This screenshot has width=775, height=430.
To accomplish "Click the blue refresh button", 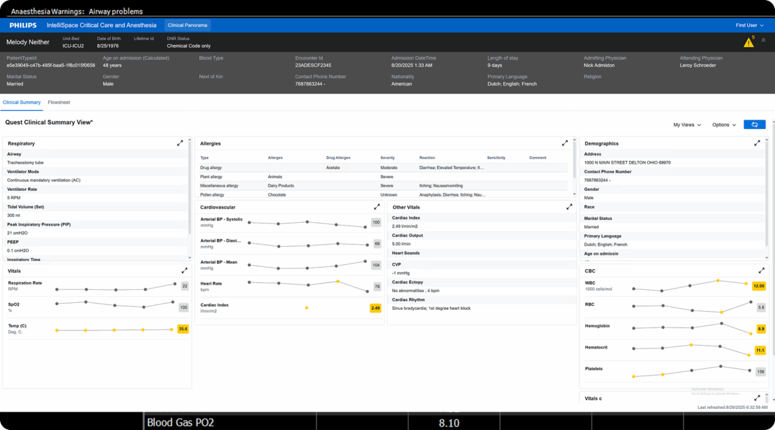I will tap(754, 124).
